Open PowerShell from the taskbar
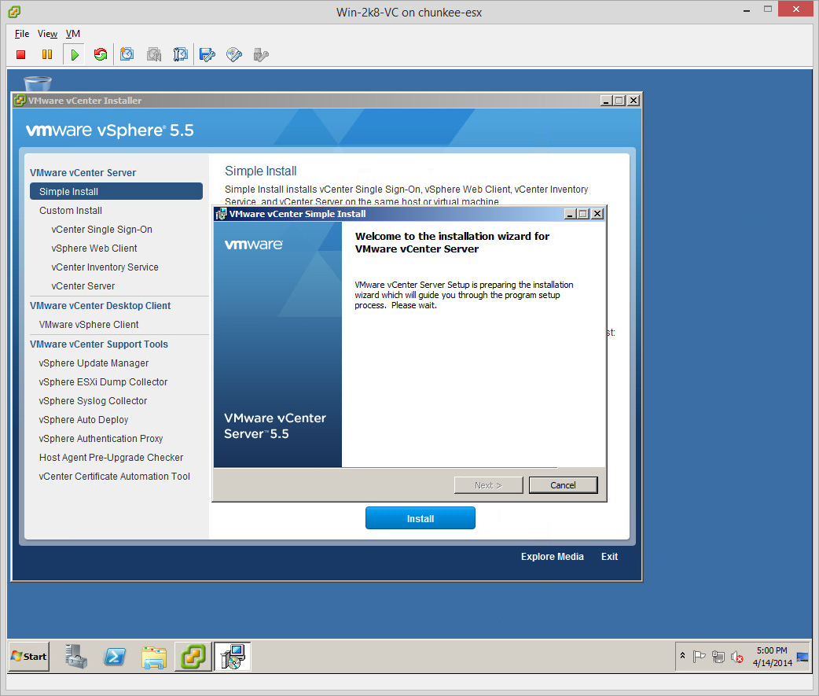Viewport: 819px width, 696px height. point(115,656)
